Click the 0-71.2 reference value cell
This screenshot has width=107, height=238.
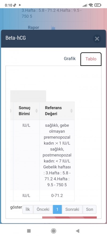pos(57,195)
